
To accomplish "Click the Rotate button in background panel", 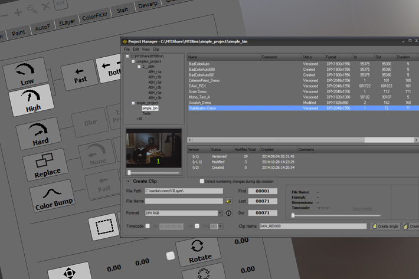I will pyautogui.click(x=198, y=252).
